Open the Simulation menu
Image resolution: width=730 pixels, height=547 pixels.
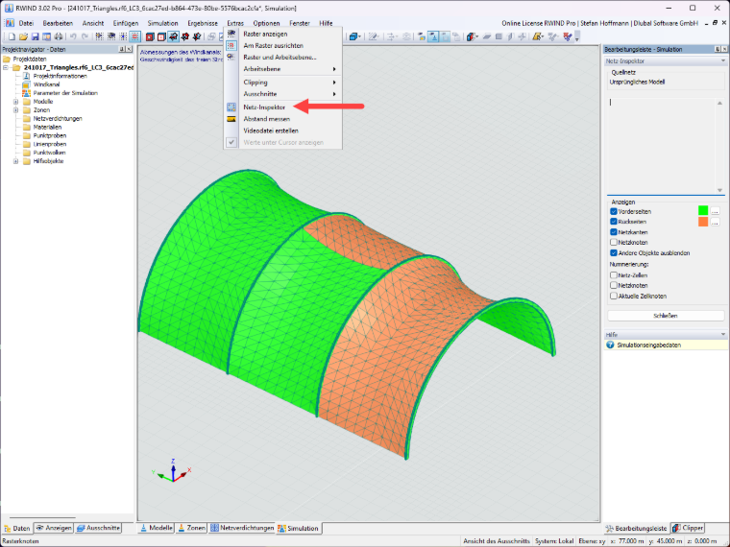[x=162, y=23]
